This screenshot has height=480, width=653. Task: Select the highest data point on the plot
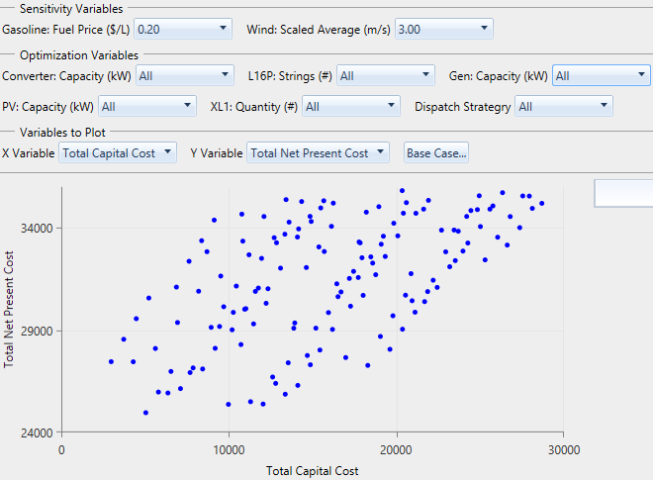coord(402,191)
